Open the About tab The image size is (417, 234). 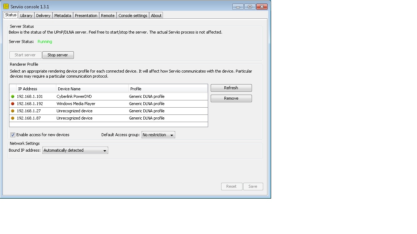click(156, 16)
